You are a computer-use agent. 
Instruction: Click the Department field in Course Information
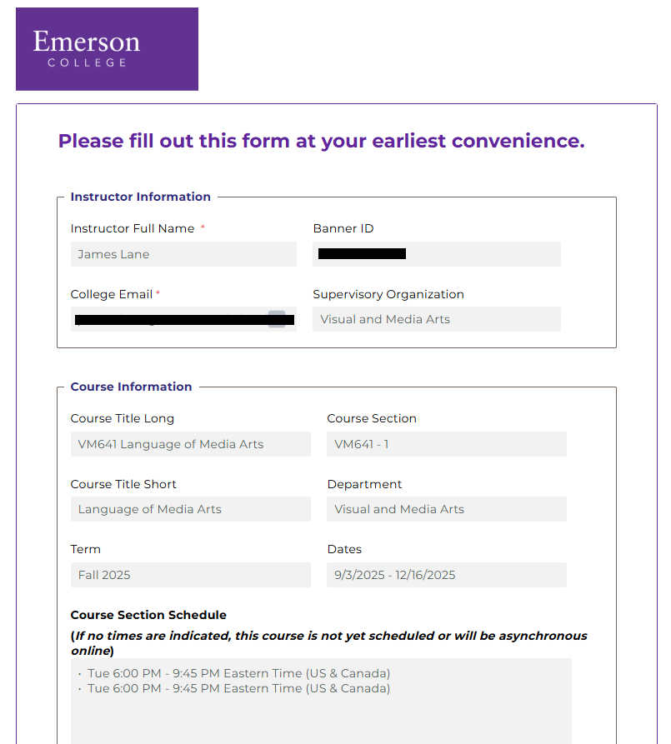(447, 509)
